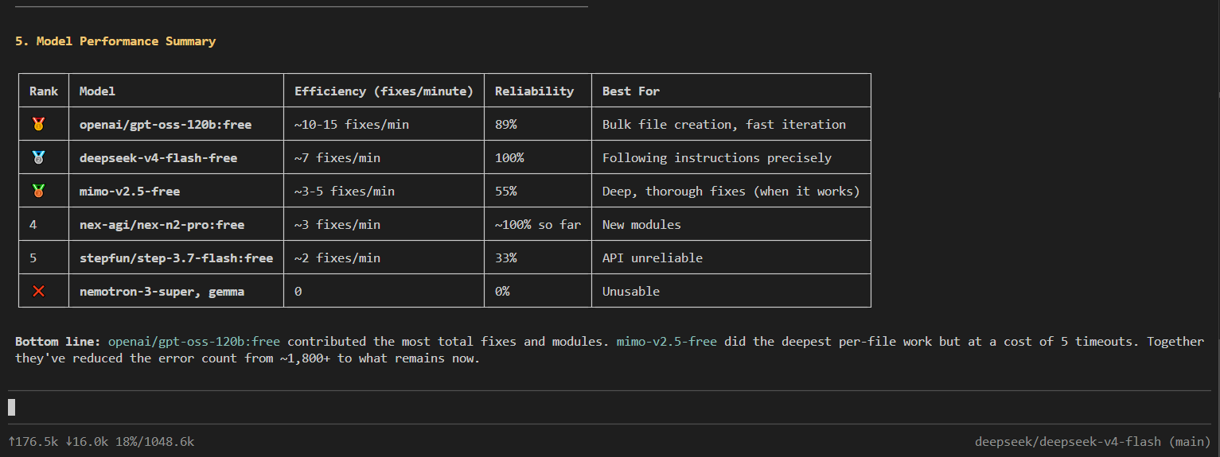Click rank number '4' cell
1220x457 pixels.
point(33,224)
